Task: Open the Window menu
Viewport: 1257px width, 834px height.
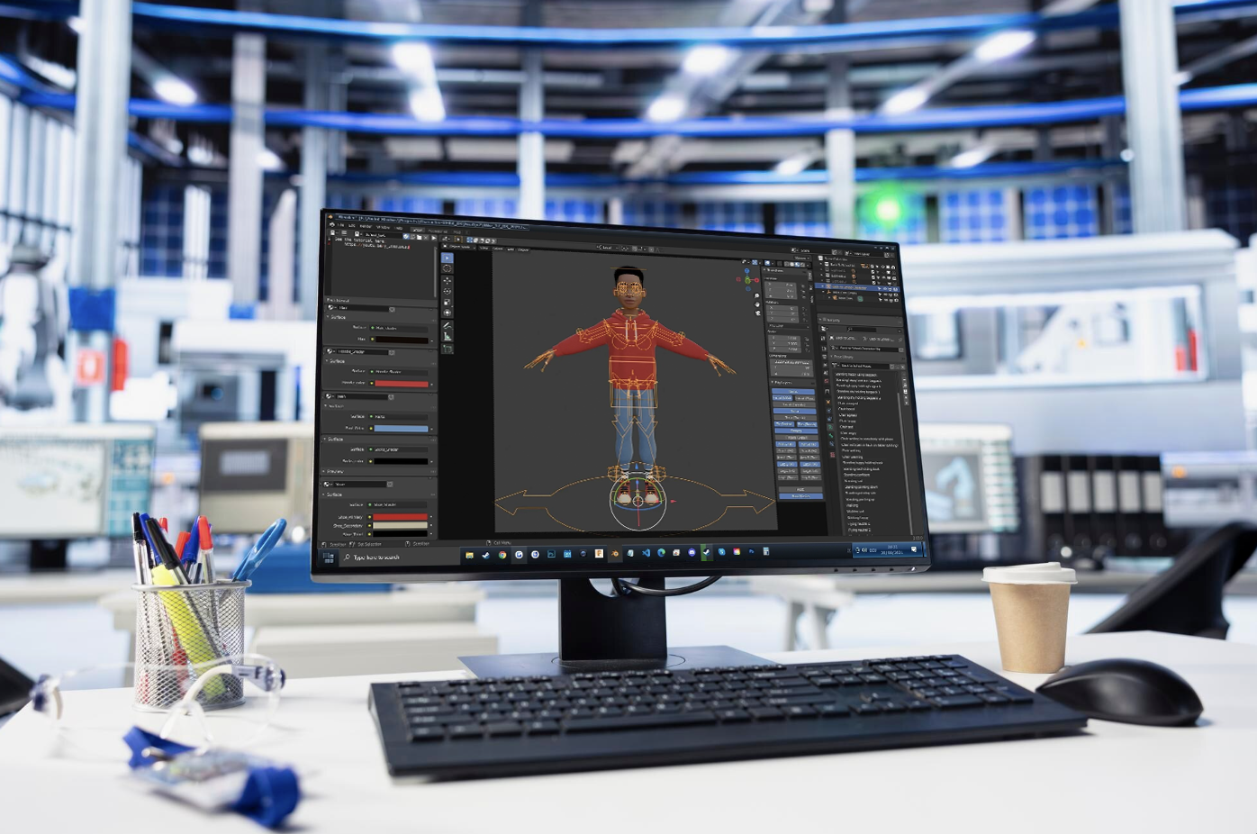Action: pyautogui.click(x=383, y=227)
